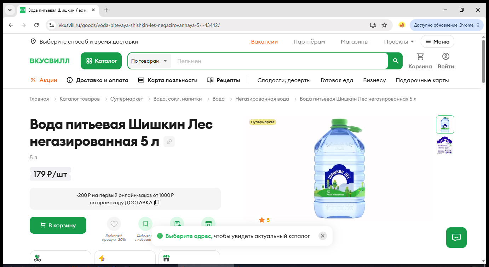Close the Вода питьевая Шишкин Лес tab

pyautogui.click(x=93, y=10)
